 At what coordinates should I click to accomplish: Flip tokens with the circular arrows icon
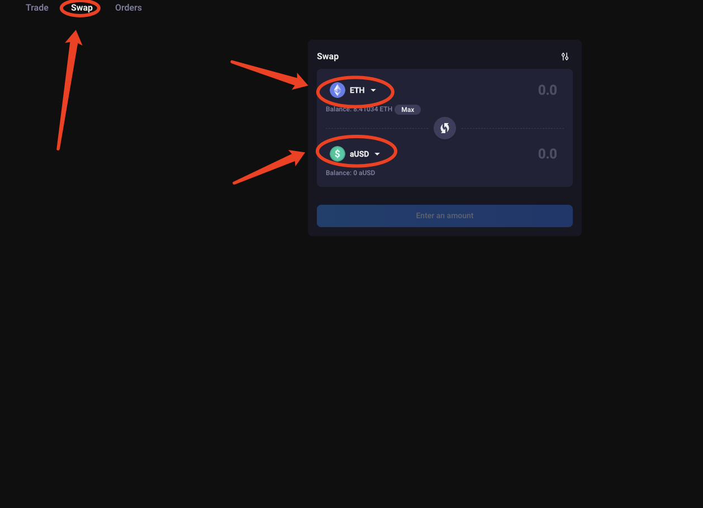(445, 128)
